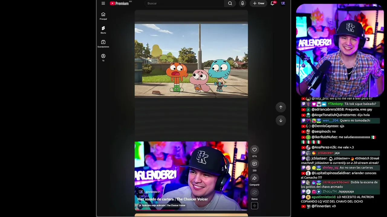This screenshot has height=217, width=387.
Task: Open the comments on the Short
Action: (255, 164)
